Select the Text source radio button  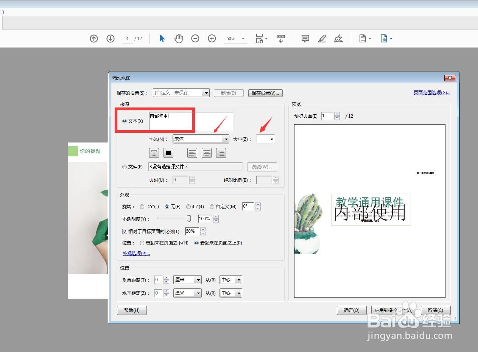[x=125, y=121]
